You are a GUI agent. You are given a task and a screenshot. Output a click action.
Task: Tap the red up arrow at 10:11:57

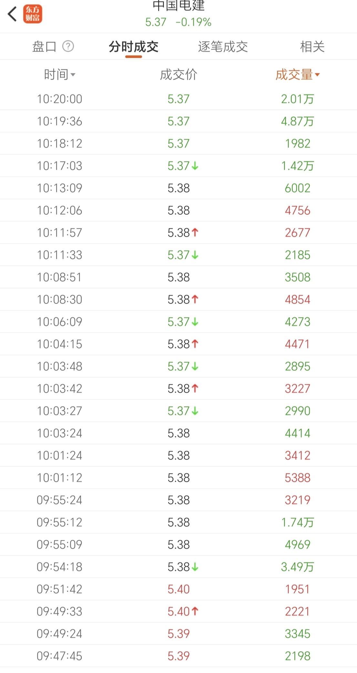(x=195, y=233)
